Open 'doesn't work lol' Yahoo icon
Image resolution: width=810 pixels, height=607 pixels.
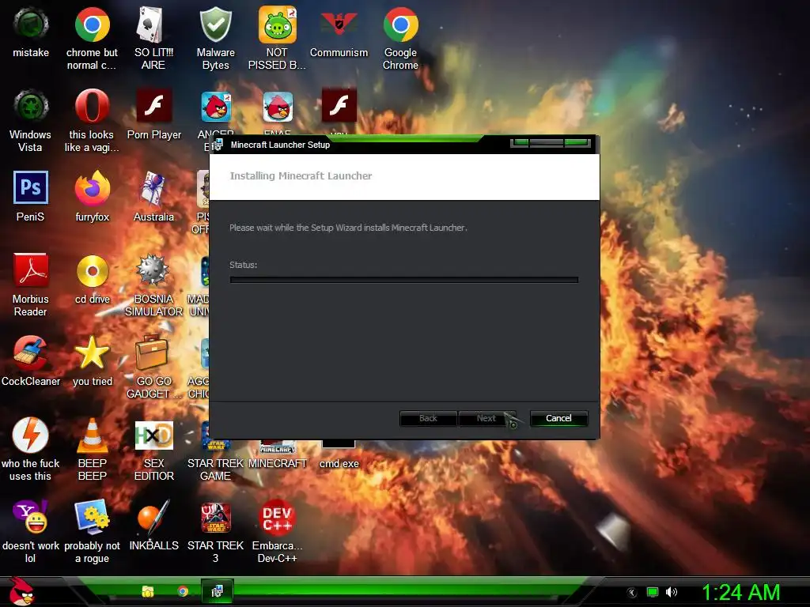(31, 530)
